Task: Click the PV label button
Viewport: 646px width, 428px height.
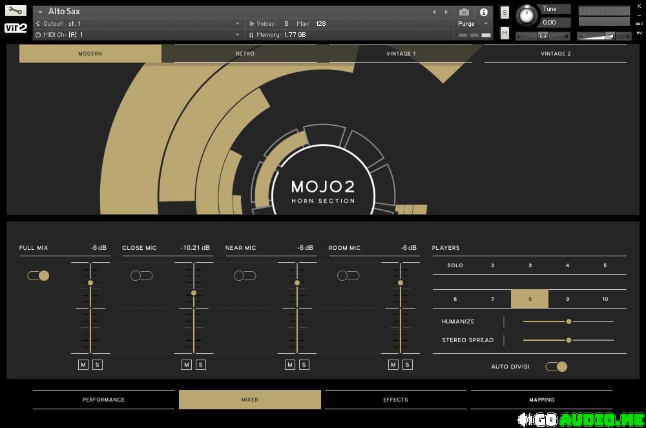Action: coord(639,33)
